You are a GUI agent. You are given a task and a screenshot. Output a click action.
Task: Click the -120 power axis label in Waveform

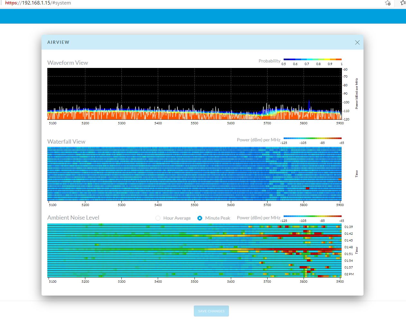click(x=345, y=119)
